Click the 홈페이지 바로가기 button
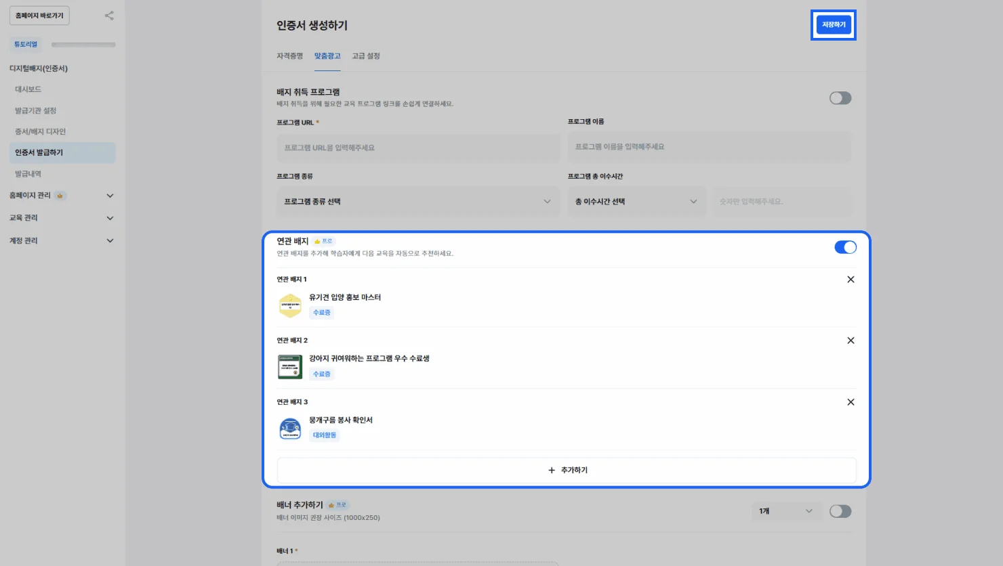 click(x=39, y=16)
